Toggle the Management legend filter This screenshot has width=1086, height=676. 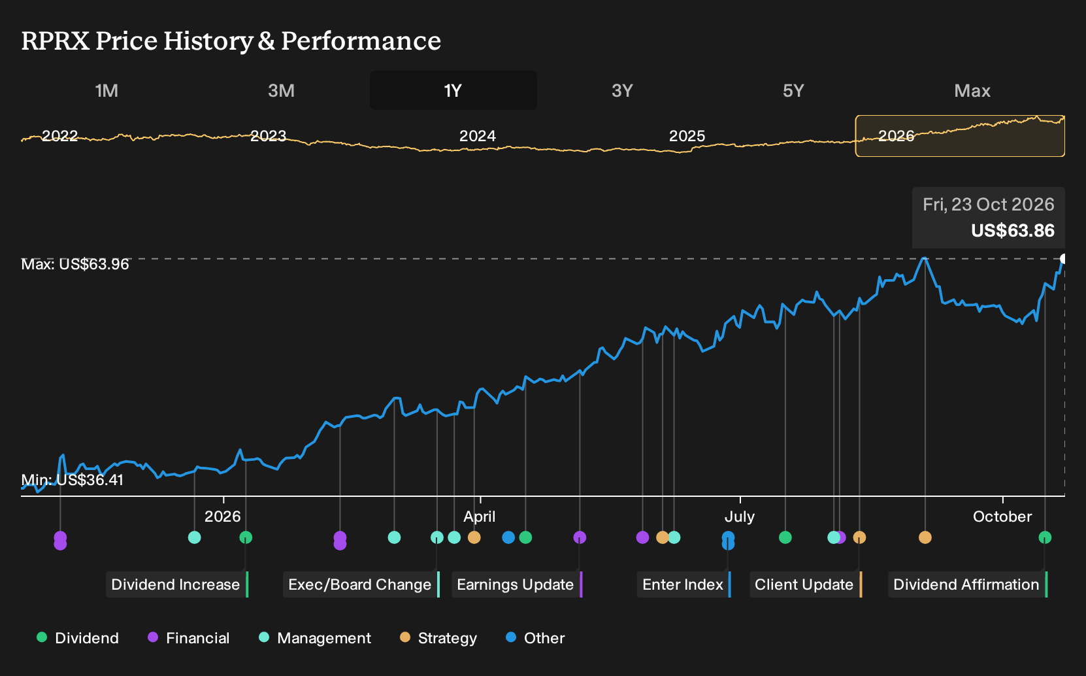click(x=315, y=638)
